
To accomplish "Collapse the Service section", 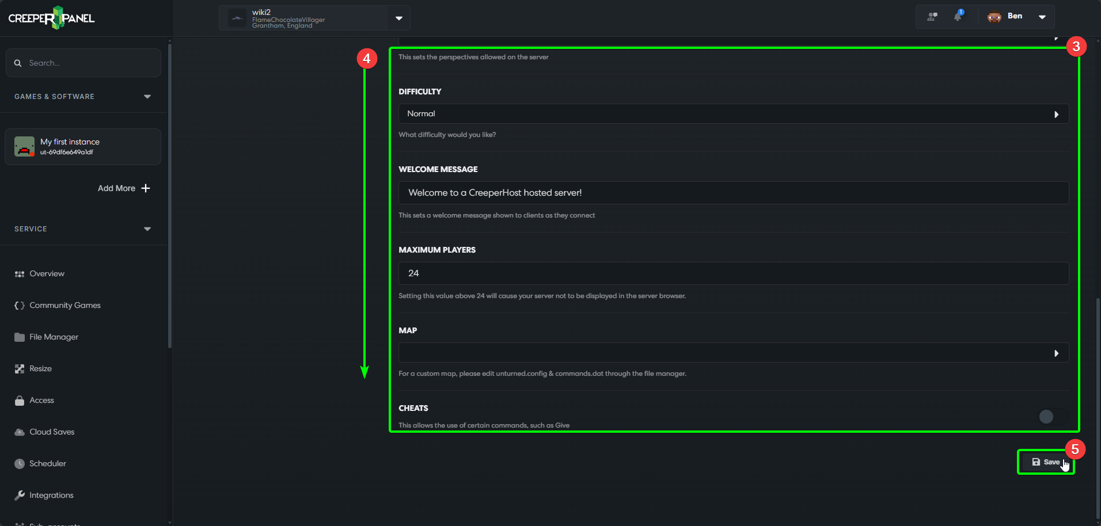I will tap(147, 228).
